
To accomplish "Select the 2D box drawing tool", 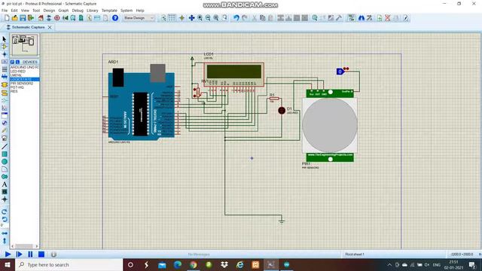I will point(5,154).
